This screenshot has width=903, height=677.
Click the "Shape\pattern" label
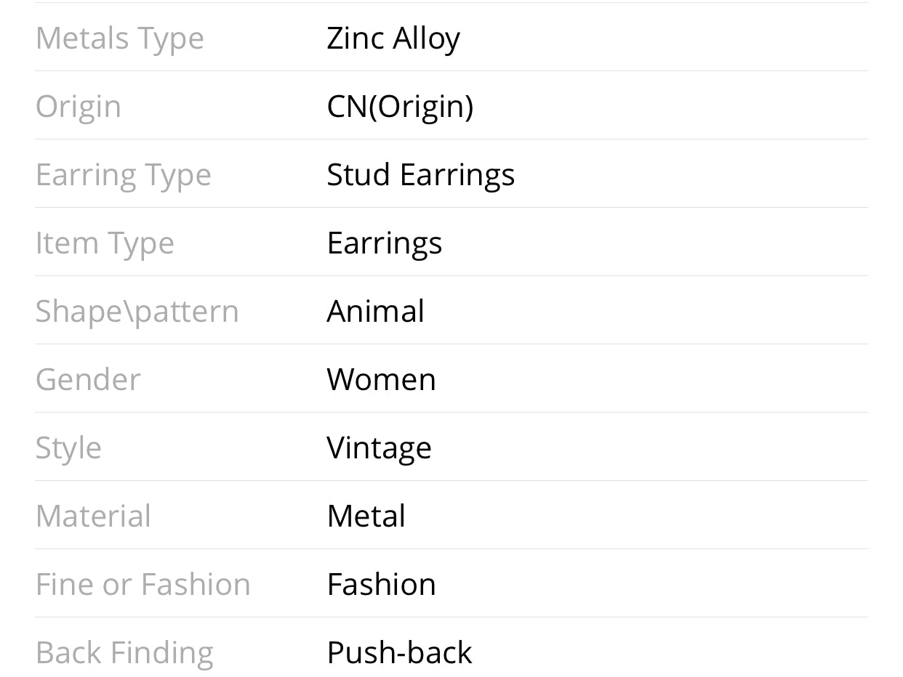tap(137, 312)
